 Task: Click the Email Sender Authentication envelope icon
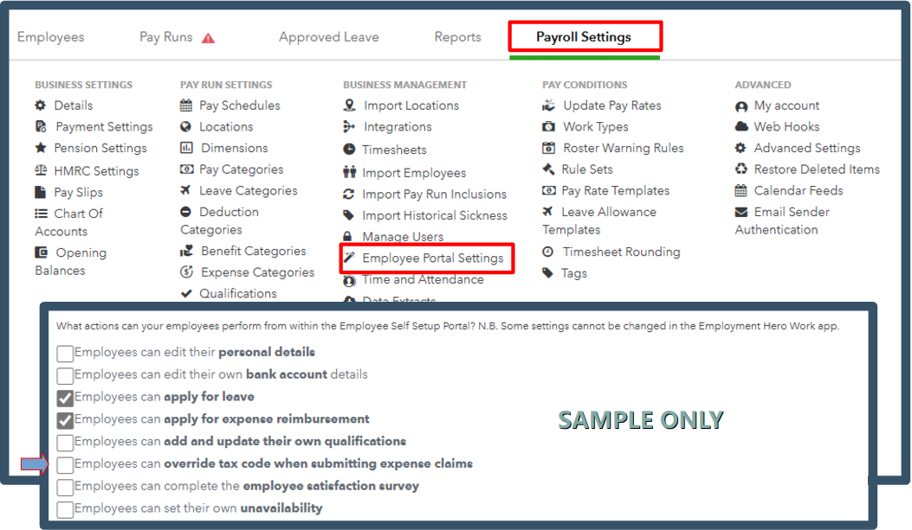point(741,213)
